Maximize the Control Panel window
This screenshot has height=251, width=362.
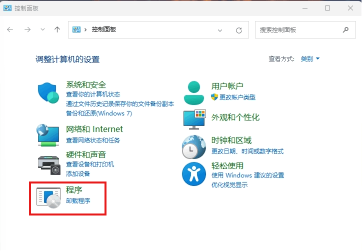pos(327,8)
